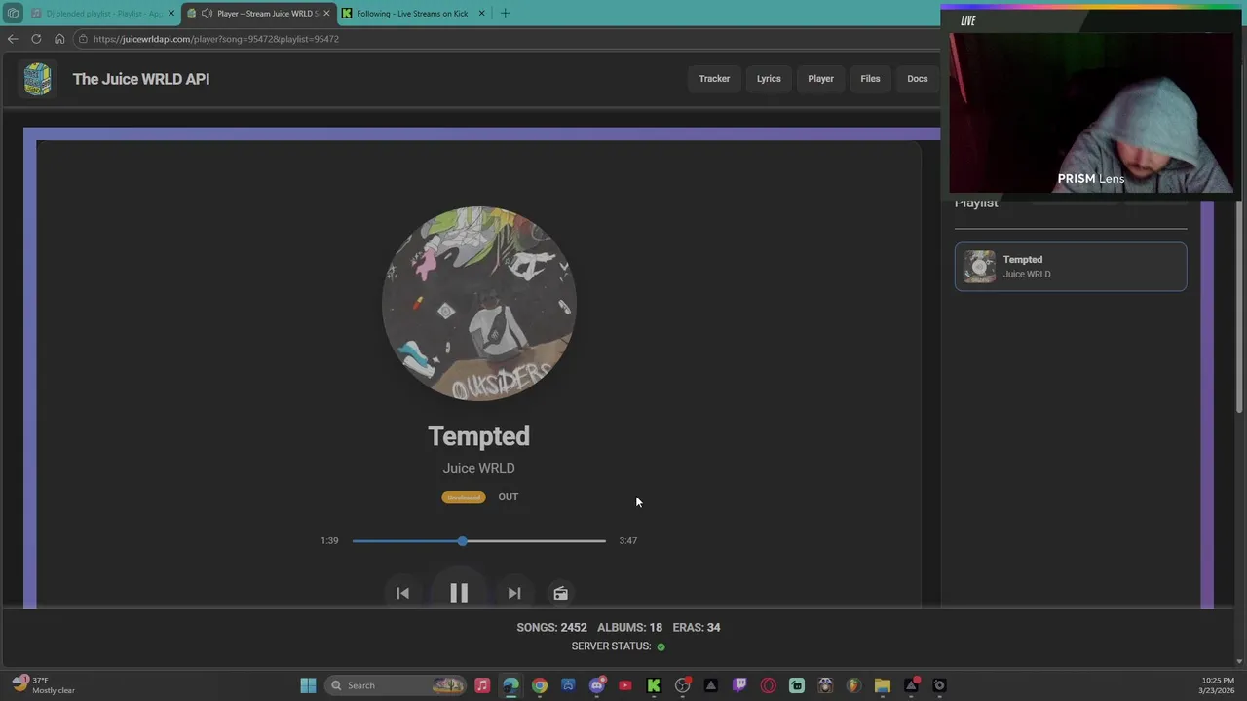The image size is (1247, 701).
Task: Open a new browser tab
Action: tap(505, 14)
